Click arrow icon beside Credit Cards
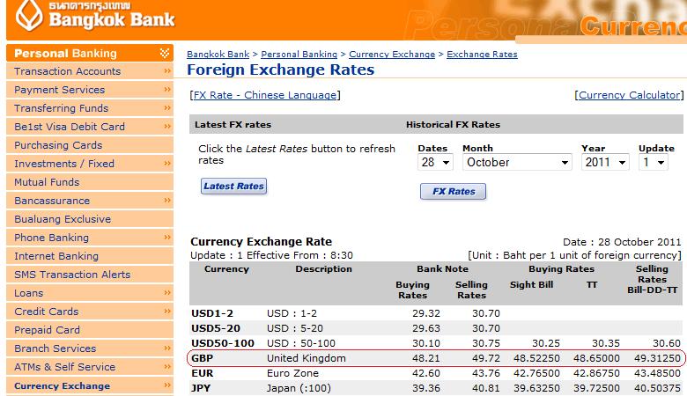 [167, 311]
